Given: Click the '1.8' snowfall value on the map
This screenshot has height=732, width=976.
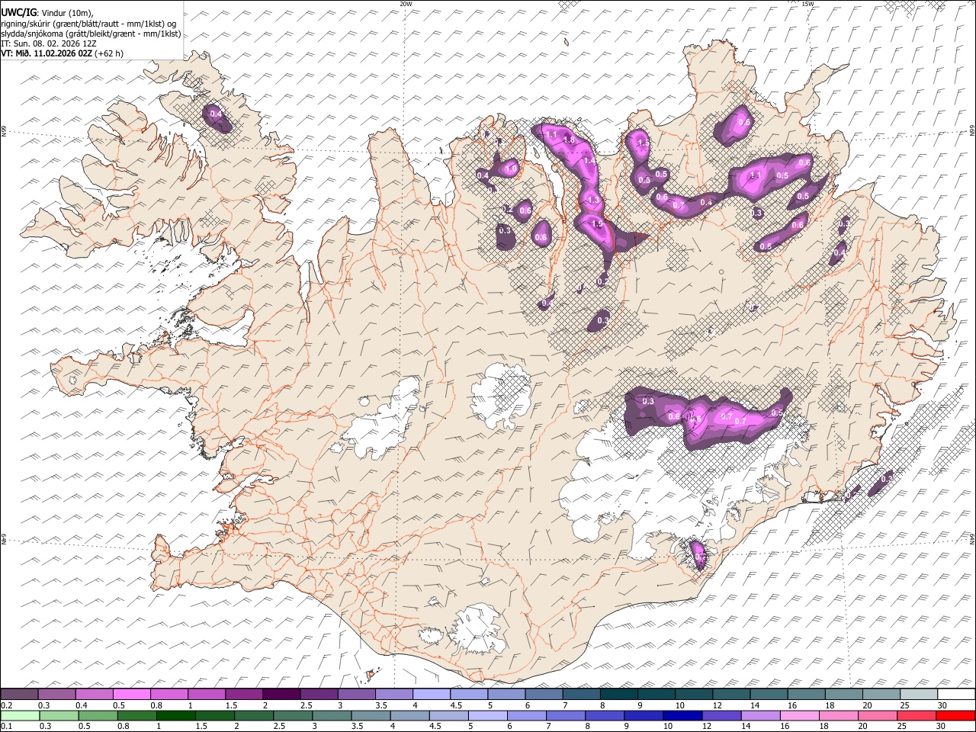Looking at the screenshot, I should point(568,140).
